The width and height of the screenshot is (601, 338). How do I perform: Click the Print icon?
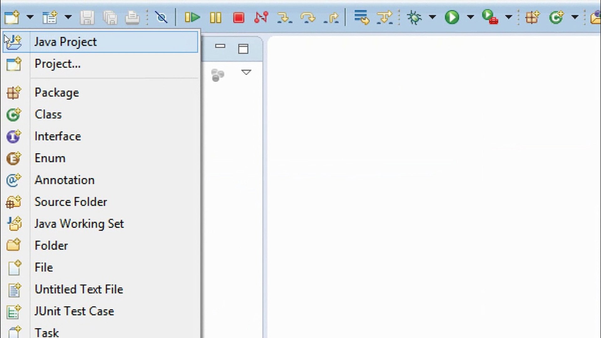pyautogui.click(x=132, y=18)
